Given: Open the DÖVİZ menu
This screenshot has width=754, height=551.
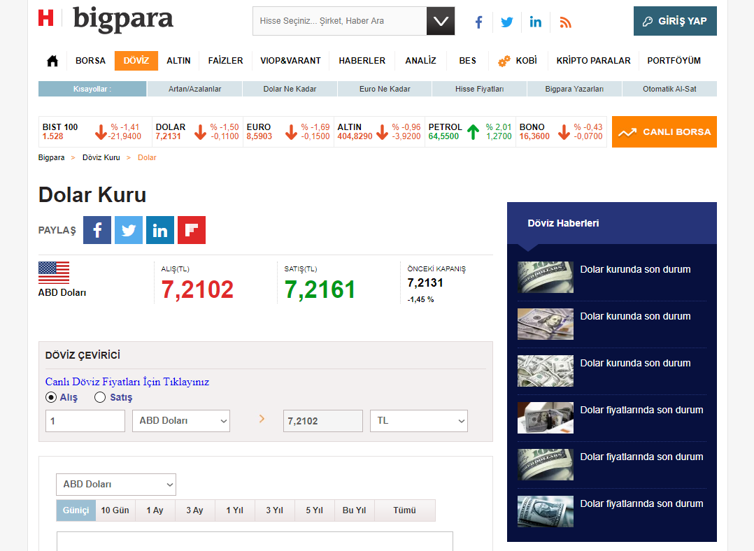Looking at the screenshot, I should 136,61.
